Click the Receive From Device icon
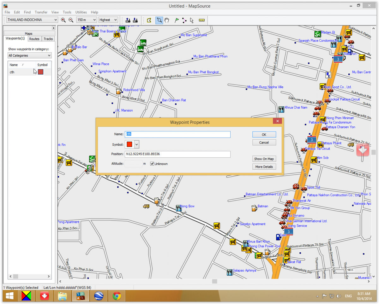Viewport: 379px width, 304px height. click(128, 20)
